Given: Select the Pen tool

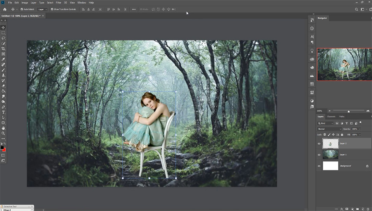Looking at the screenshot, I should click(3, 107).
